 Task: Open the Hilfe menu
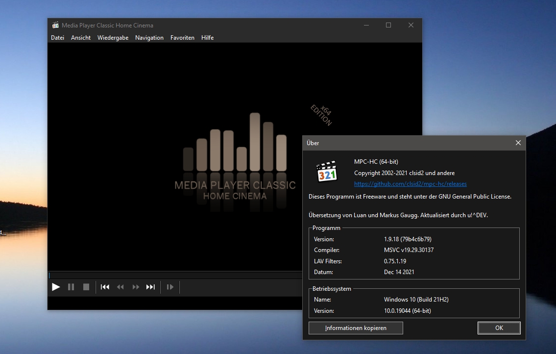click(x=207, y=38)
